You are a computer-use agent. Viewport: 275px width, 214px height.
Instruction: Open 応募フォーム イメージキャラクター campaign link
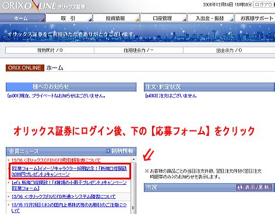(x=69, y=171)
